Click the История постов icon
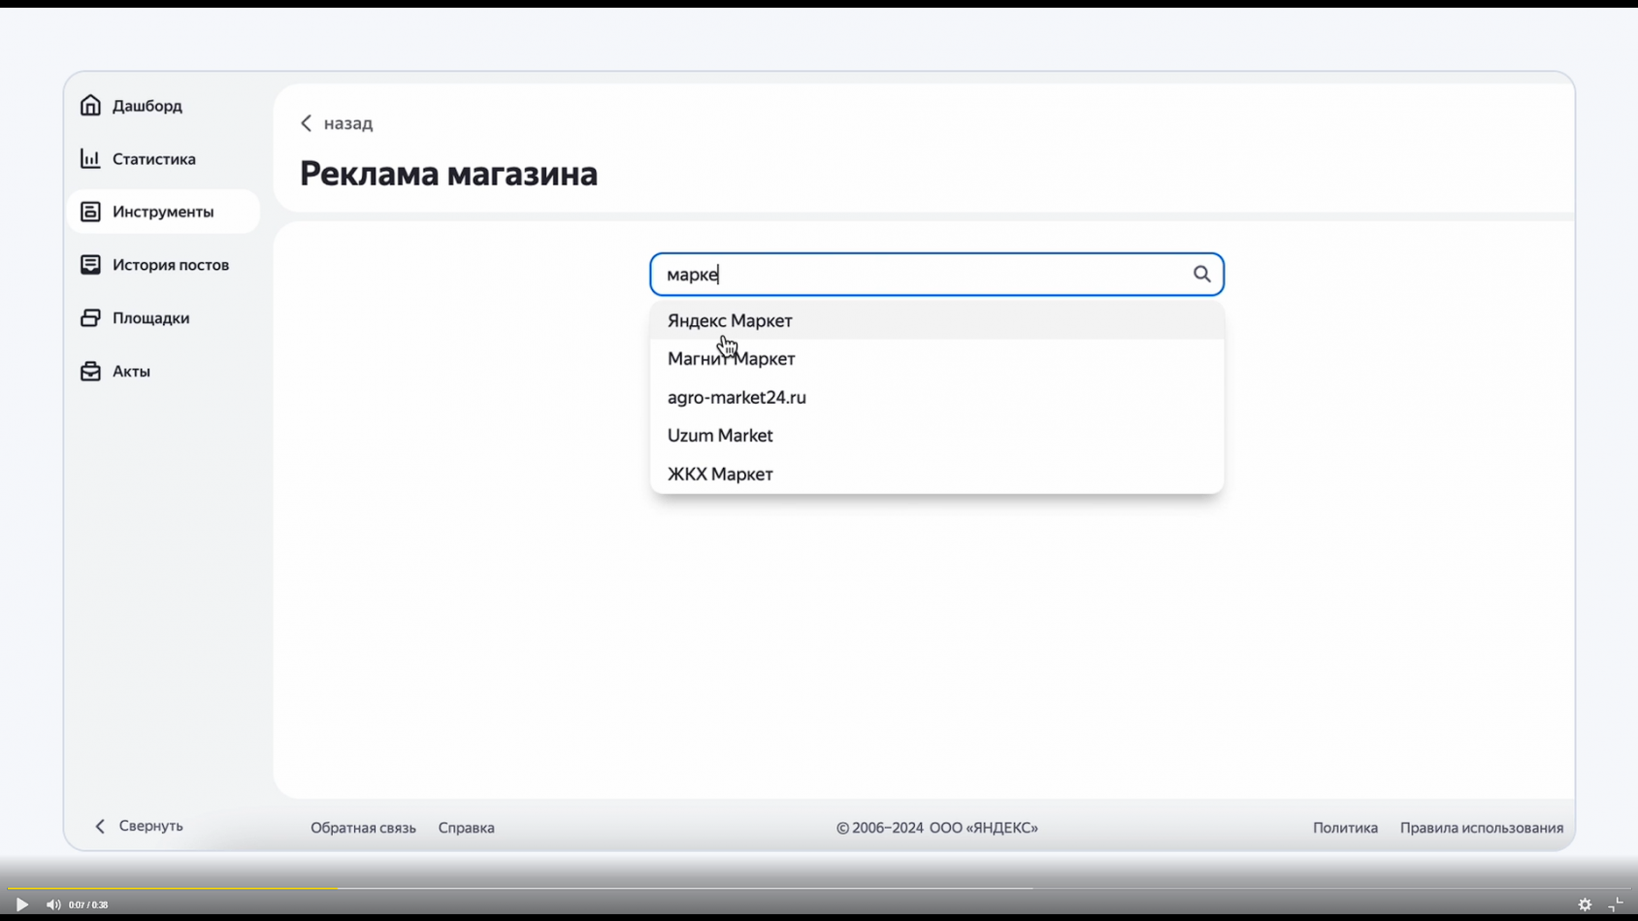 tap(90, 265)
